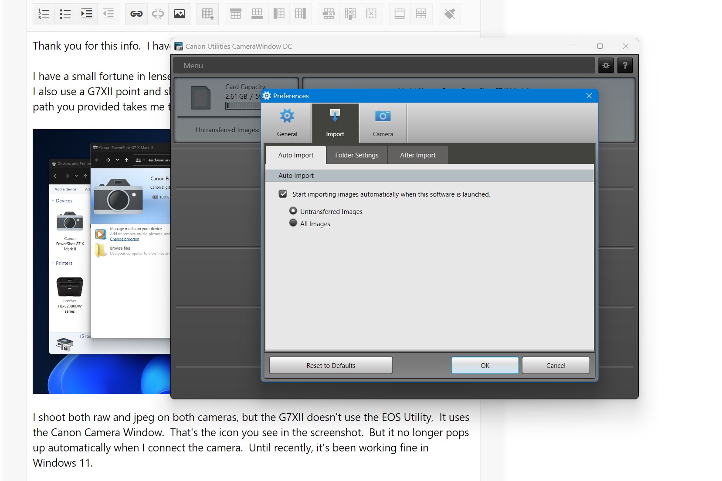Click the split table cells icon
Viewport: 722px width, 481px height.
click(421, 14)
